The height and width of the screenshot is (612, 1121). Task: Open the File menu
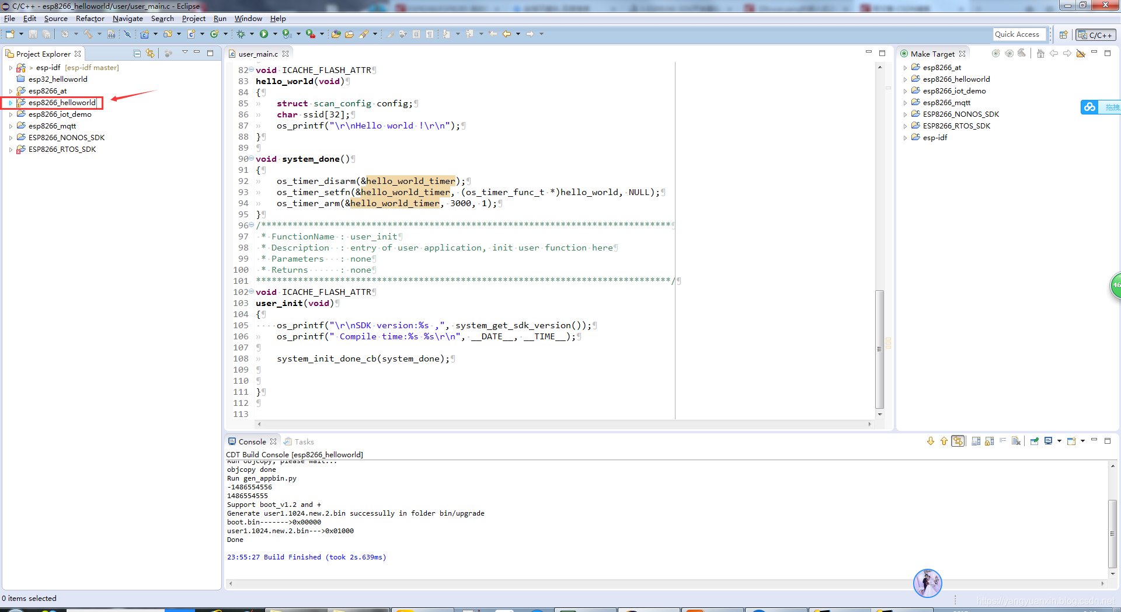tap(9, 19)
